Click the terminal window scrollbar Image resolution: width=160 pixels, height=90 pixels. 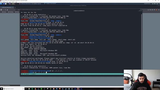[141, 42]
